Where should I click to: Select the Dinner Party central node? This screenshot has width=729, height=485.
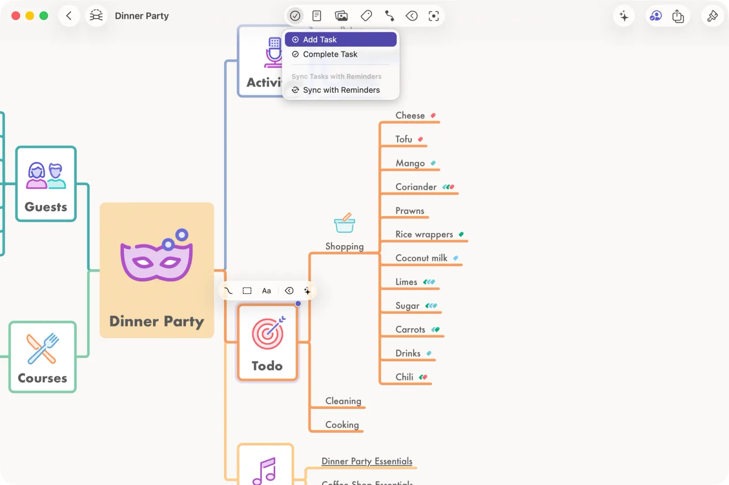[x=157, y=270]
